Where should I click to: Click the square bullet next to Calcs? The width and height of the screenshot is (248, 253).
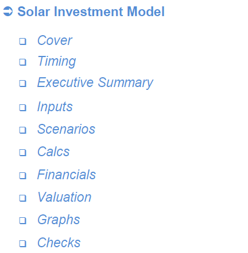point(22,153)
